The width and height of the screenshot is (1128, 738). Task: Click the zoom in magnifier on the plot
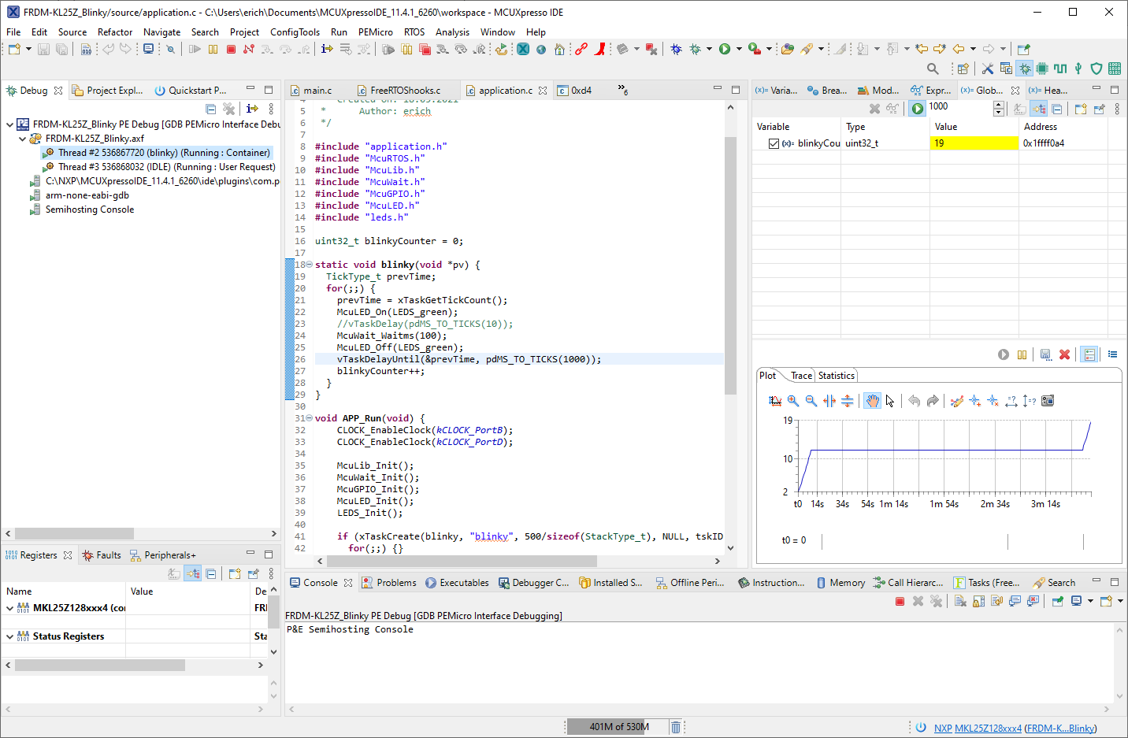point(793,401)
